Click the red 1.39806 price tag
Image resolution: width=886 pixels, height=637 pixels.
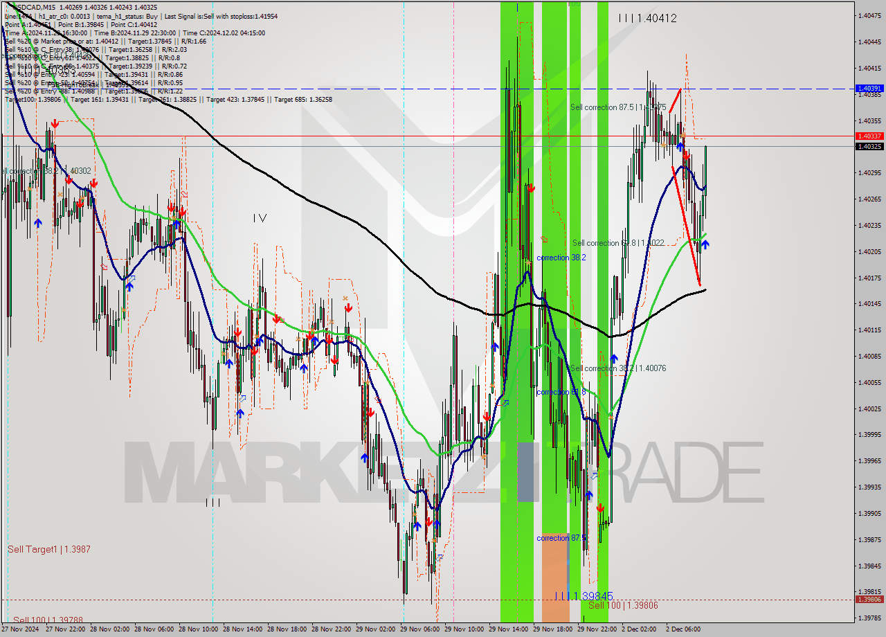[869, 600]
